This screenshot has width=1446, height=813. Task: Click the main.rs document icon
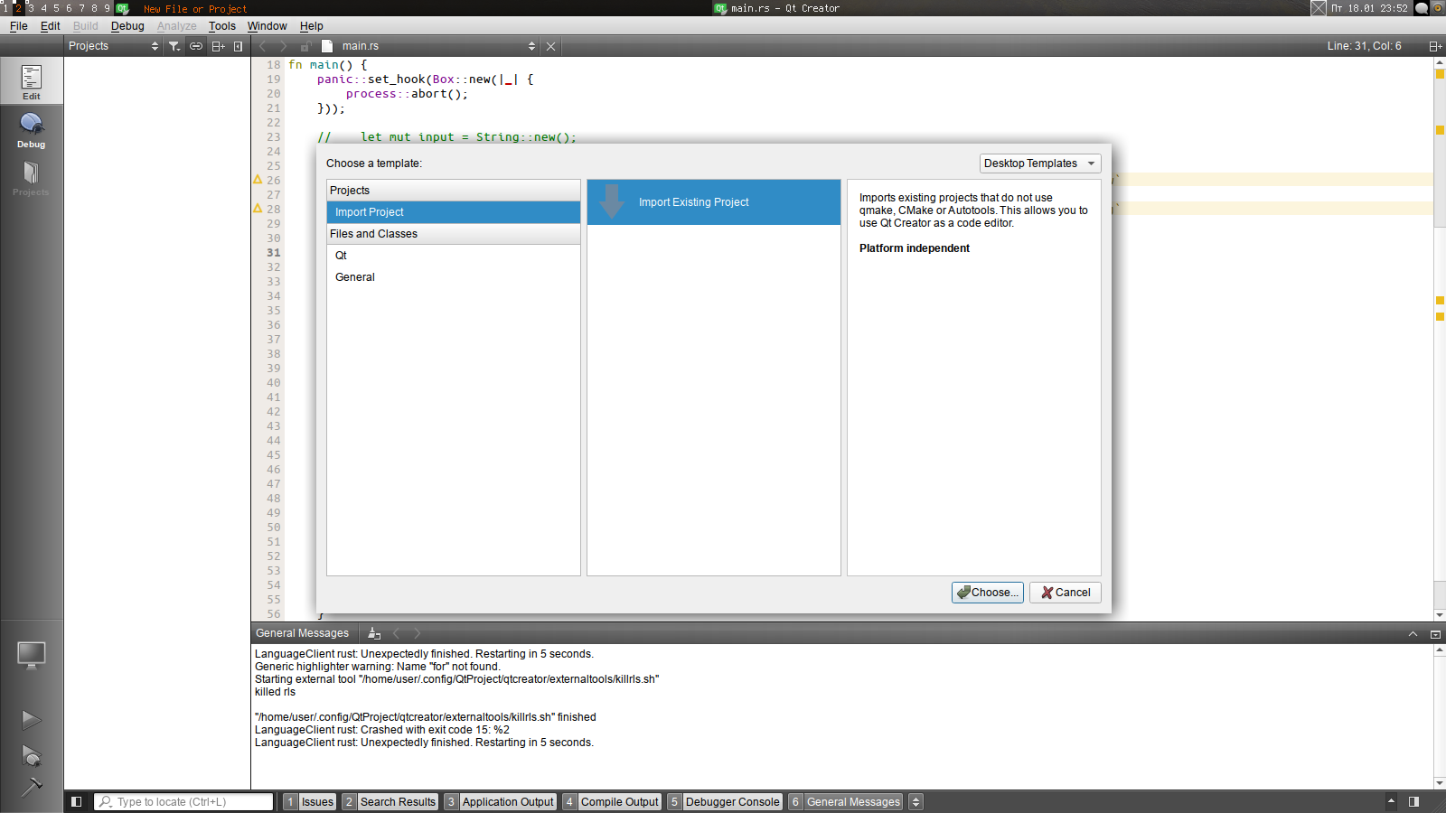327,46
